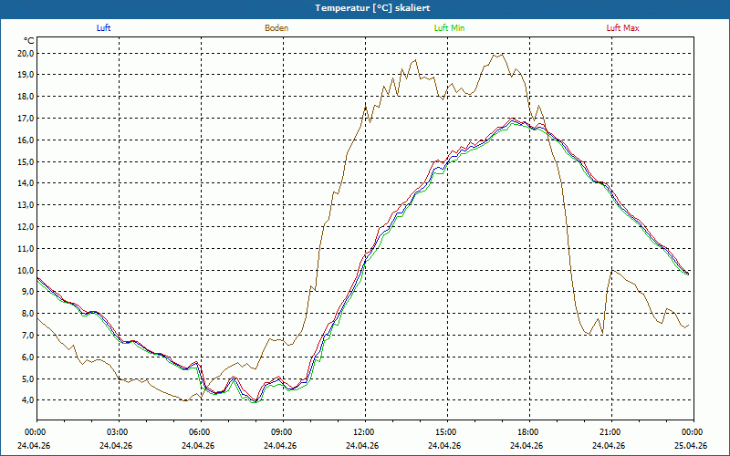This screenshot has width=730, height=456.
Task: Click the 5,0 y-axis value
Action: [x=27, y=378]
